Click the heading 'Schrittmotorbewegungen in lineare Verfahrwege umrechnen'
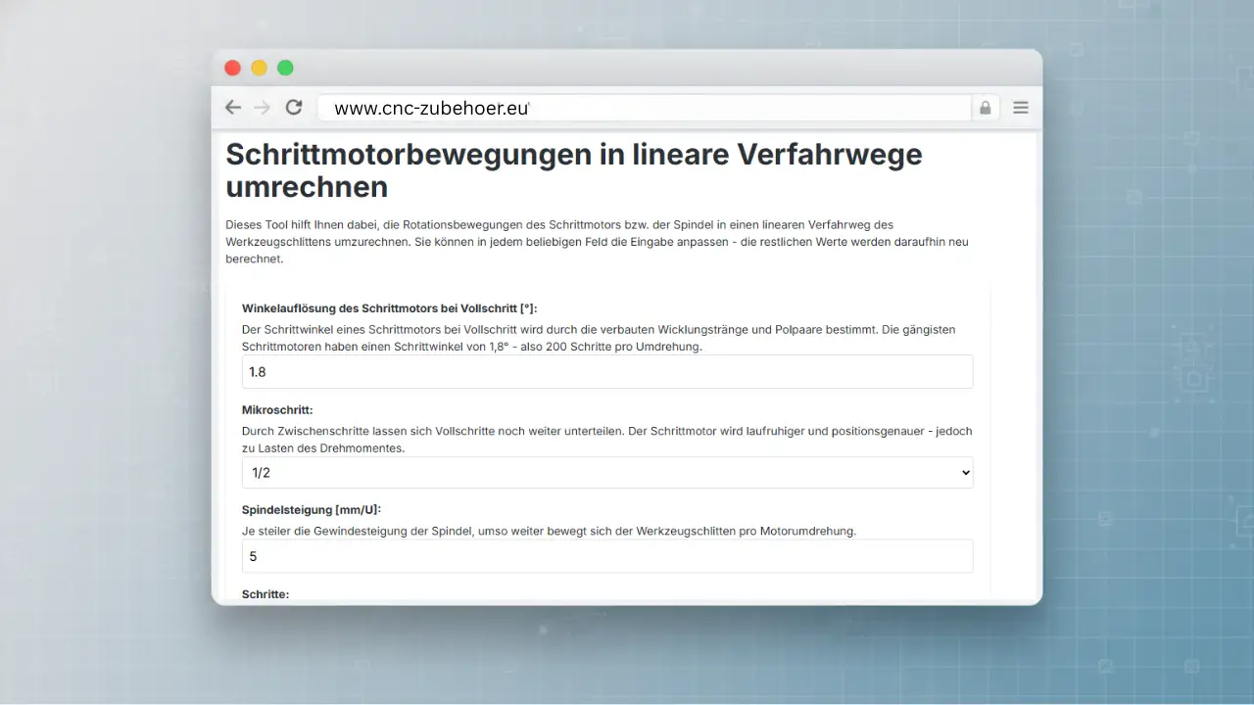The height and width of the screenshot is (705, 1254). (574, 169)
